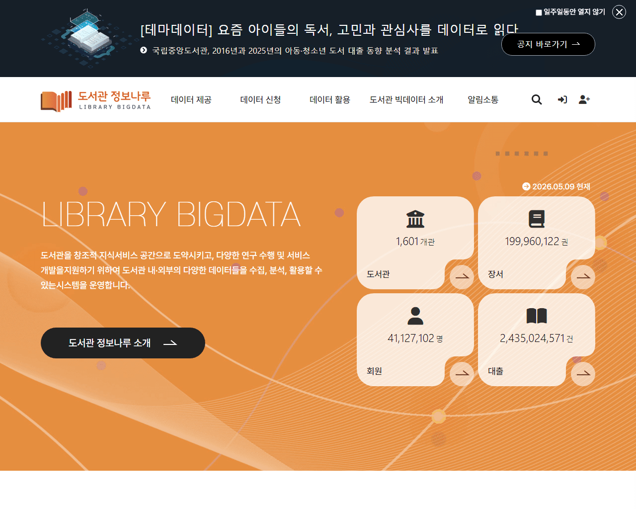Image resolution: width=636 pixels, height=509 pixels.
Task: Click the 장서 card label
Action: (x=495, y=274)
